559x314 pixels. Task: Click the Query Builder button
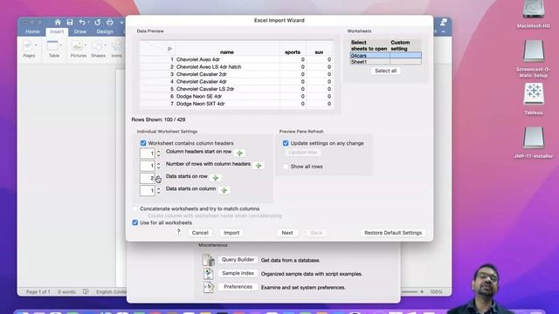tap(238, 260)
